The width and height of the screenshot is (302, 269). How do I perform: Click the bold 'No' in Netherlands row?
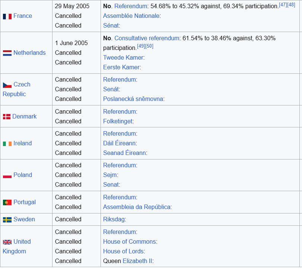[x=107, y=38]
